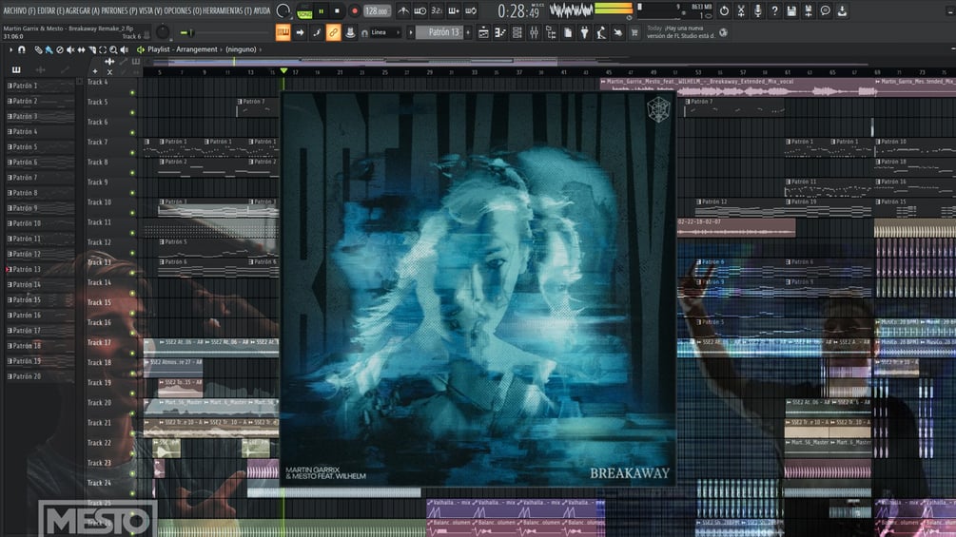Mute Track 7 with its green dot
Screen dimensions: 956x537
click(x=132, y=153)
